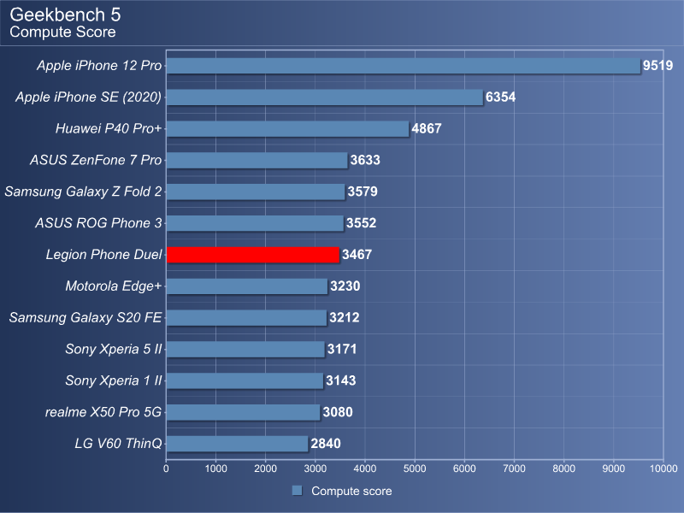This screenshot has height=513, width=684.
Task: Click the x-axis tick label 9000
Action: (614, 469)
